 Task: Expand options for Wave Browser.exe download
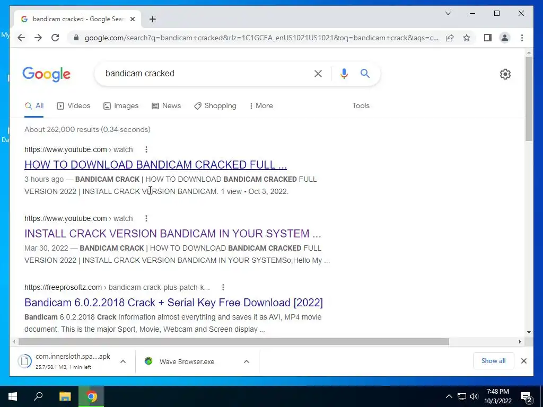pyautogui.click(x=247, y=361)
